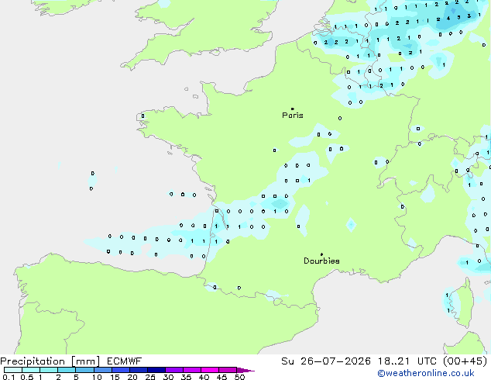Pick the 15–20 mm legend swatch
Image resolution: width=491 pixels, height=380 pixels.
[x=120, y=370]
